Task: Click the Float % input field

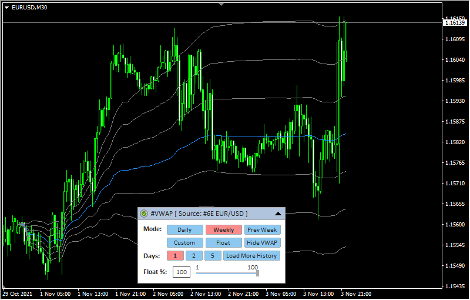Action: tap(182, 272)
